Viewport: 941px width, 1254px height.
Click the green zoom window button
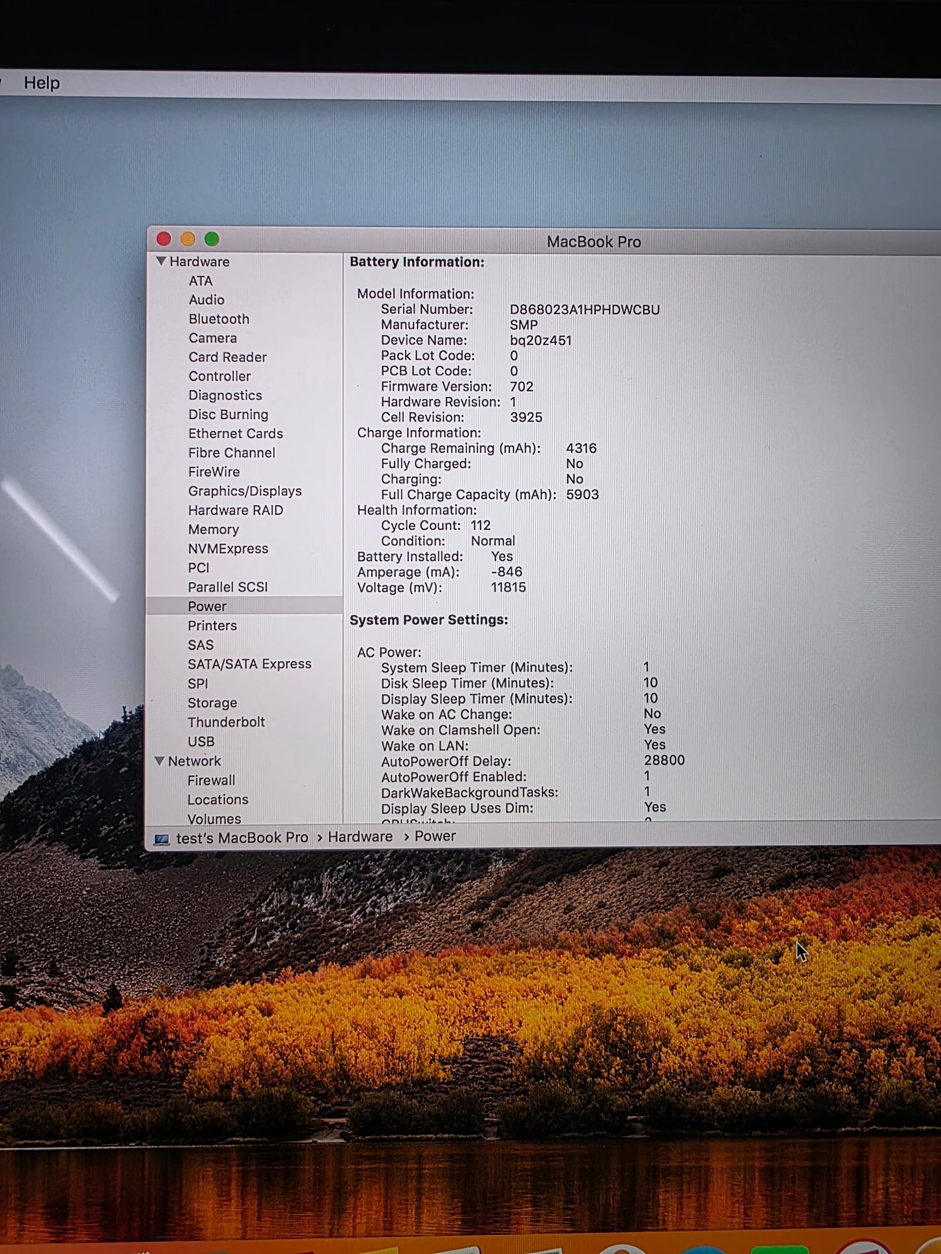click(x=212, y=239)
